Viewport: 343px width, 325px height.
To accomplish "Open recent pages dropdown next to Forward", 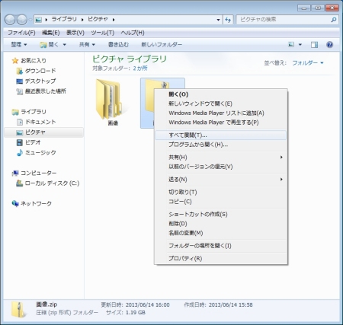I will [30, 20].
